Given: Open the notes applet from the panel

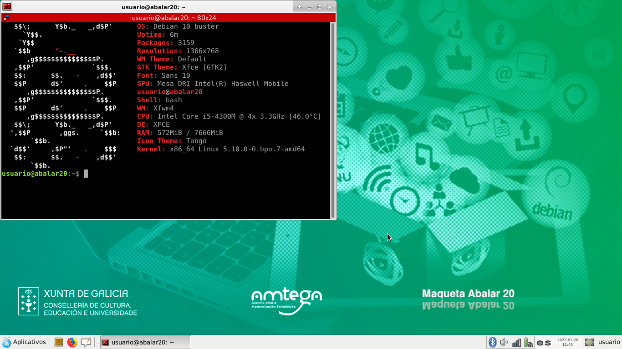Looking at the screenshot, I should tap(87, 342).
